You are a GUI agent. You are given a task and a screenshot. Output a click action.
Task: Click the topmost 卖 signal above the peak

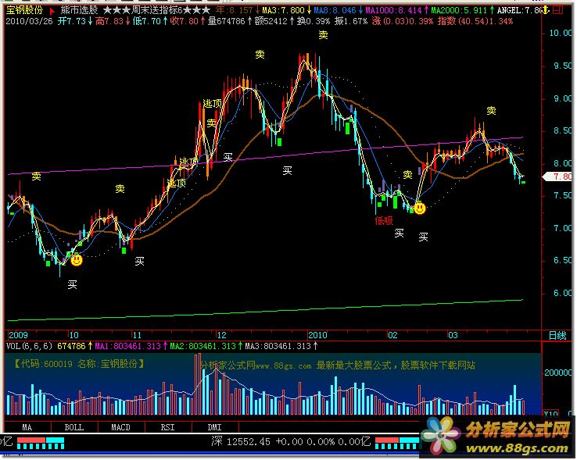(324, 36)
